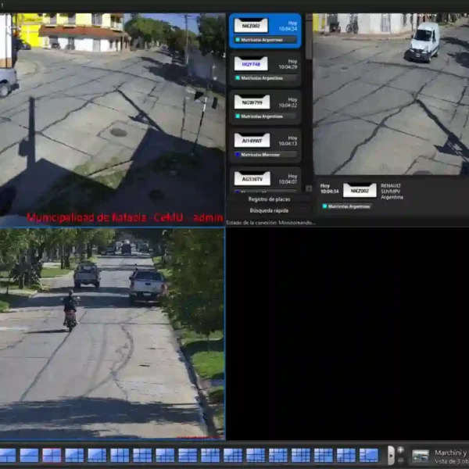This screenshot has width=469, height=469.
Task: Click the Marchini view camera icon
Action: point(421,456)
